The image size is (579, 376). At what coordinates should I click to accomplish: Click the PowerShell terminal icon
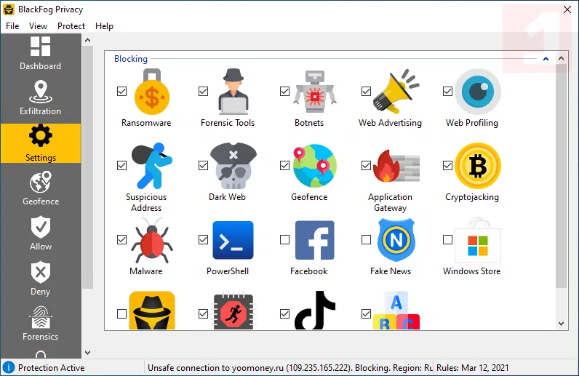[x=233, y=240]
